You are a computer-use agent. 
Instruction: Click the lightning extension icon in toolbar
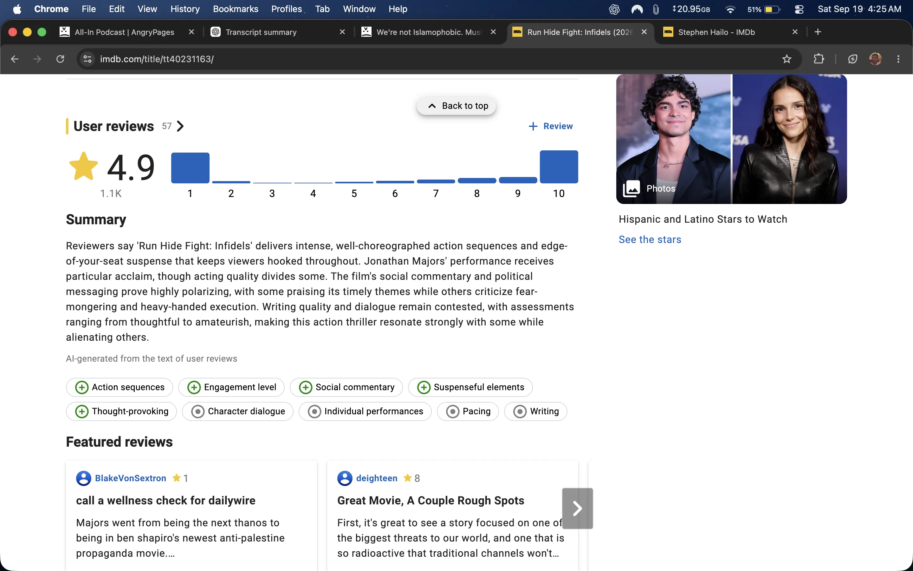click(852, 59)
